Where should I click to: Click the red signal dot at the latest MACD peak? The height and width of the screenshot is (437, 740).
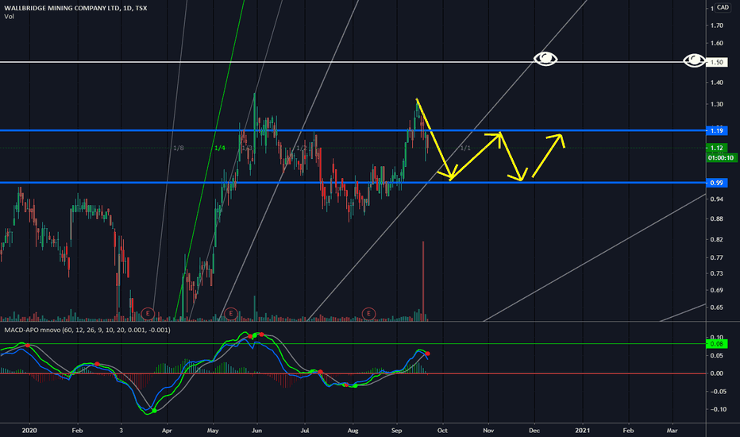(428, 354)
